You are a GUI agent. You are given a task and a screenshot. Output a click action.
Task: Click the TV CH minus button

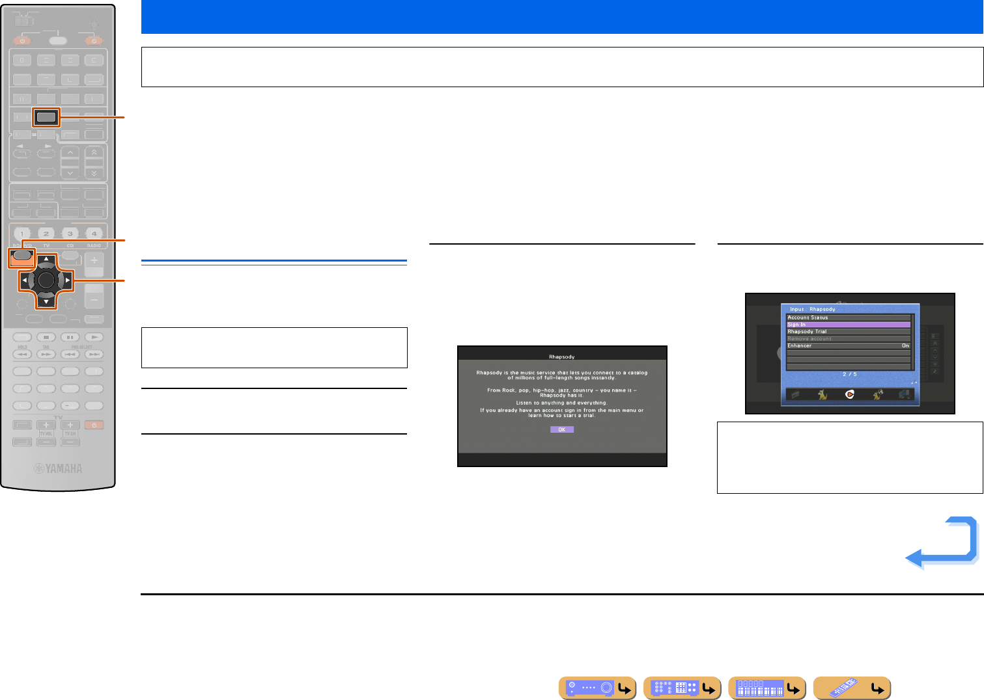tap(70, 442)
